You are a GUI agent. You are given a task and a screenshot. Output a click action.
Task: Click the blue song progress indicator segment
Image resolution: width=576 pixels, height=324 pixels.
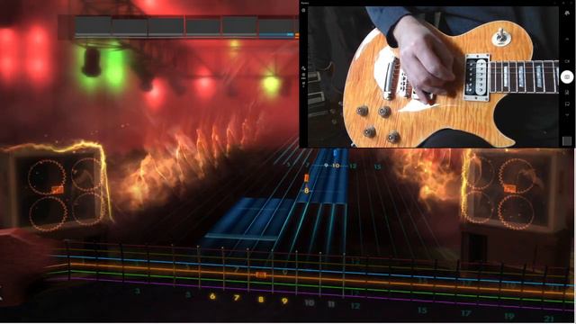(276, 34)
